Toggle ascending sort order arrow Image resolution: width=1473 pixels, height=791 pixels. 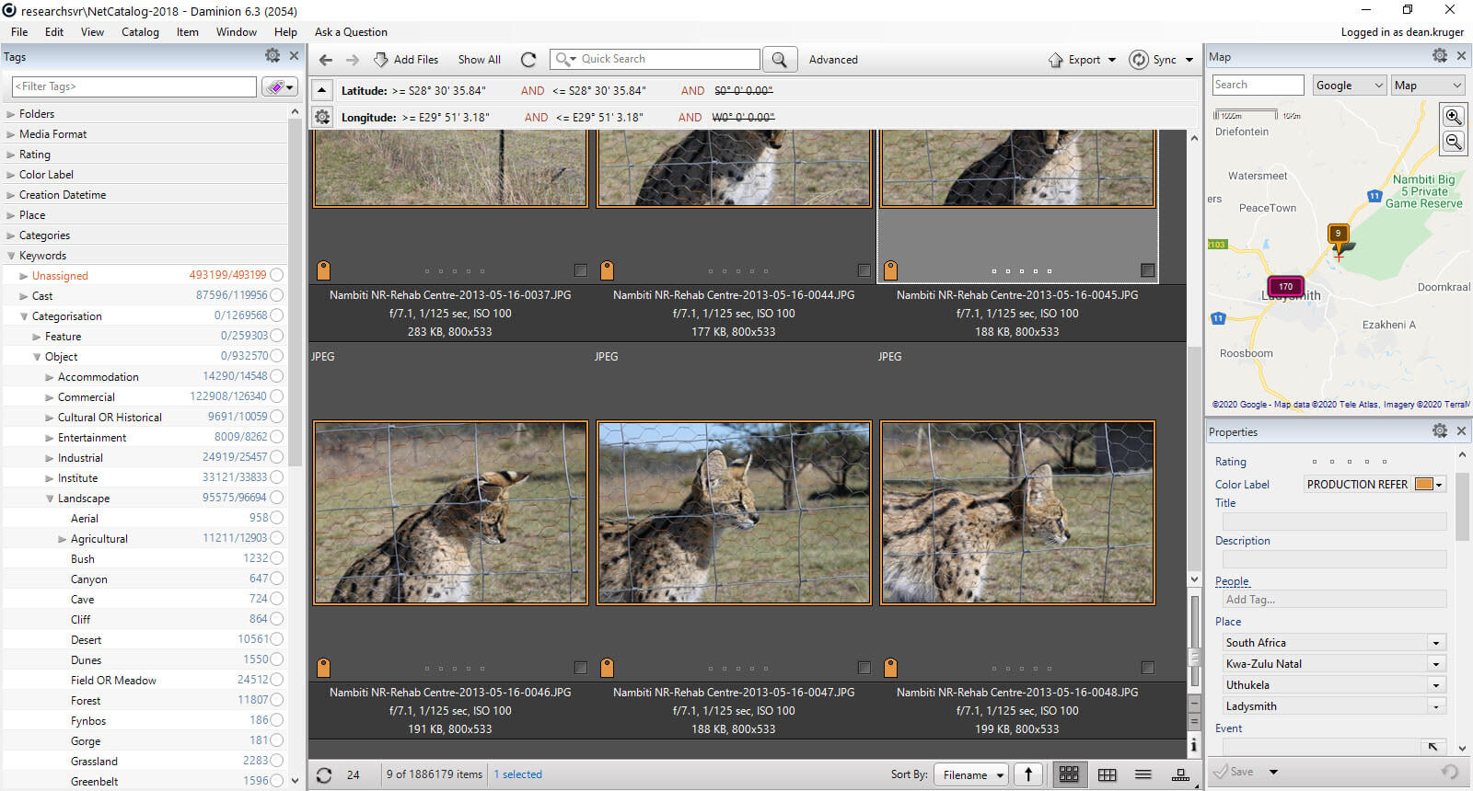(1028, 774)
